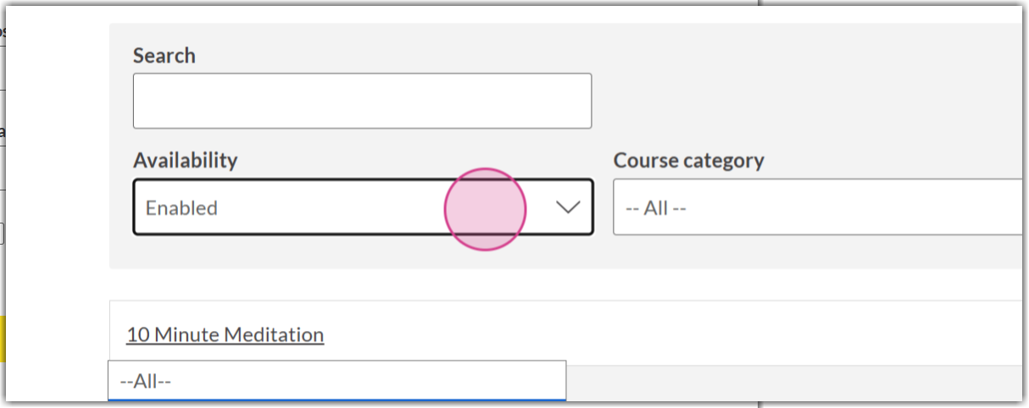1029x408 pixels.
Task: Click empty space in the gray filter panel
Action: coord(805,93)
